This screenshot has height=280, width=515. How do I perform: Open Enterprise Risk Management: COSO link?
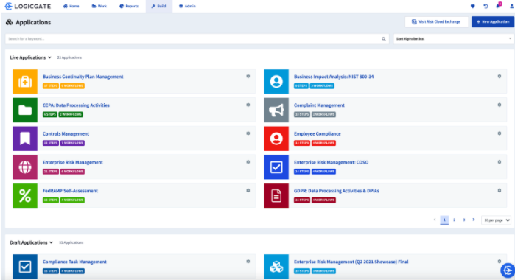(331, 162)
